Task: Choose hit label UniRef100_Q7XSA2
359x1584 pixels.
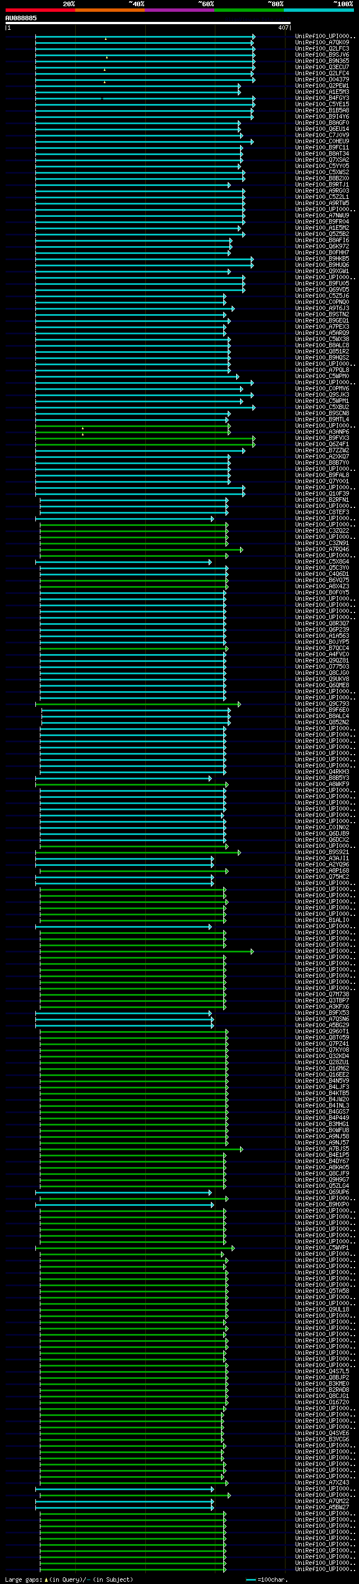Action: 322,160
